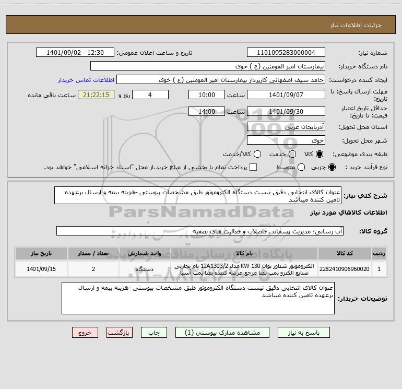
Task: Open the اطلاعات تماس خریدار link
Action: pyautogui.click(x=86, y=80)
